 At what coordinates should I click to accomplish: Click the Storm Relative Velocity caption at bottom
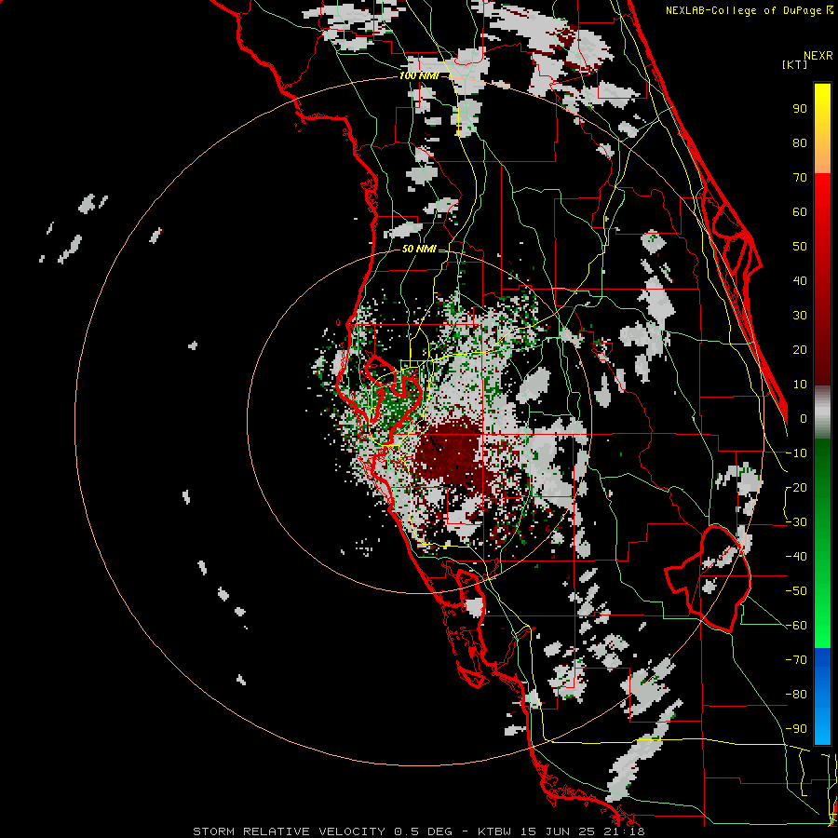(418, 831)
